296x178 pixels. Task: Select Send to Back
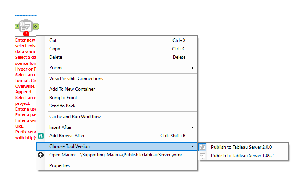tap(117, 106)
